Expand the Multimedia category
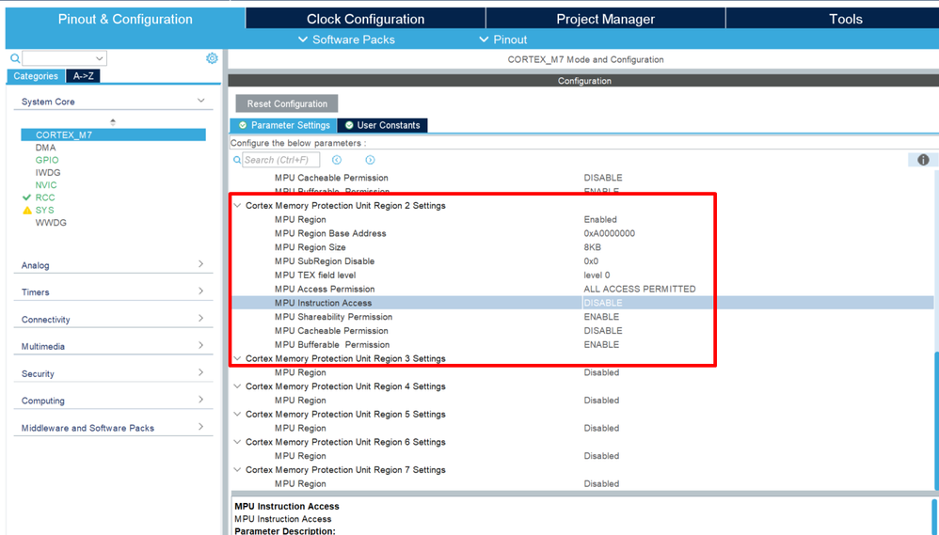This screenshot has height=535, width=939. (x=201, y=345)
